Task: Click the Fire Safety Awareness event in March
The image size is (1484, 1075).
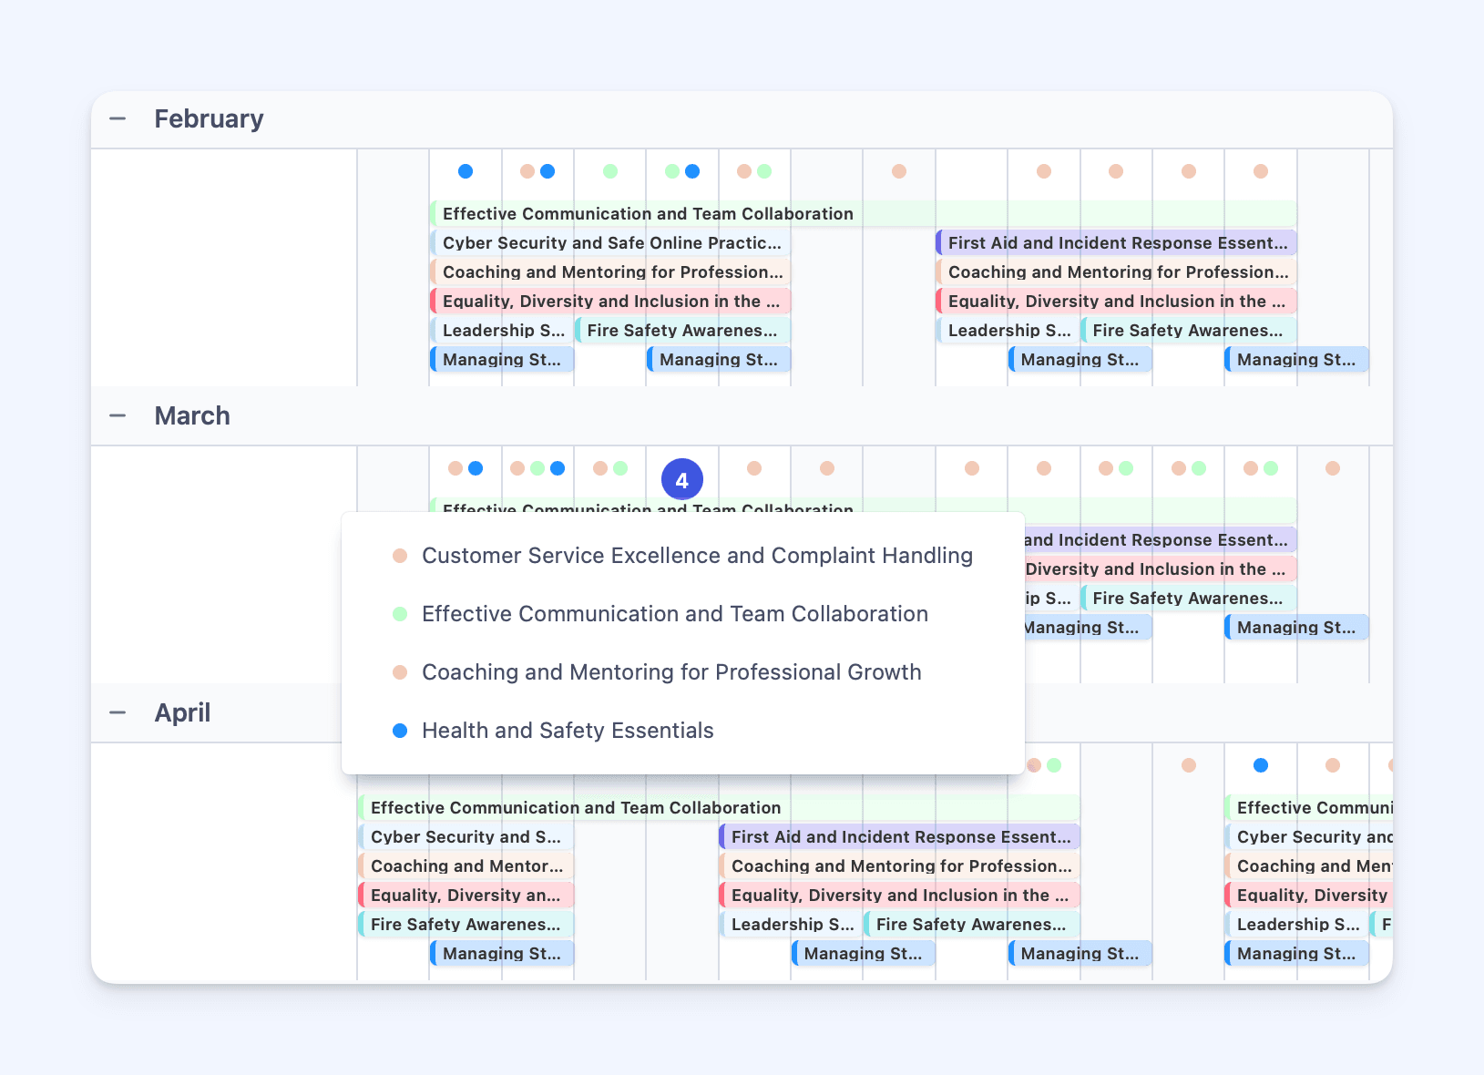Action: (1187, 599)
